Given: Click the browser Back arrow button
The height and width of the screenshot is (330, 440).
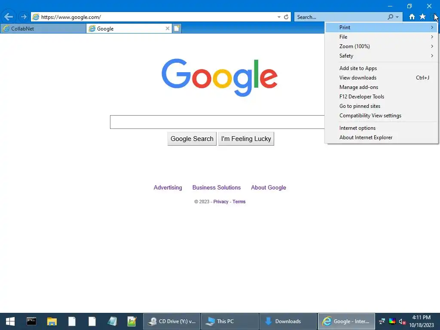Looking at the screenshot, I should [x=9, y=17].
